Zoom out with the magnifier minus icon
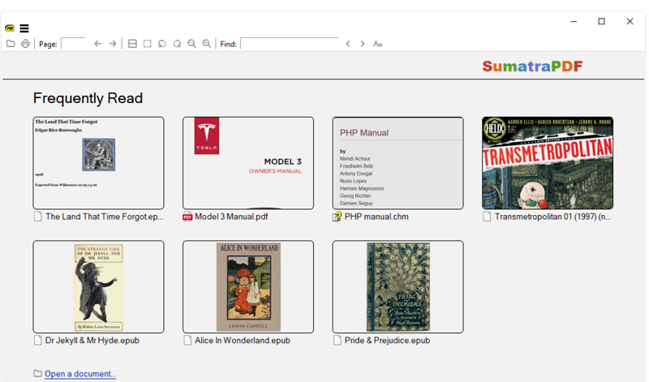649x382 pixels. [x=191, y=44]
